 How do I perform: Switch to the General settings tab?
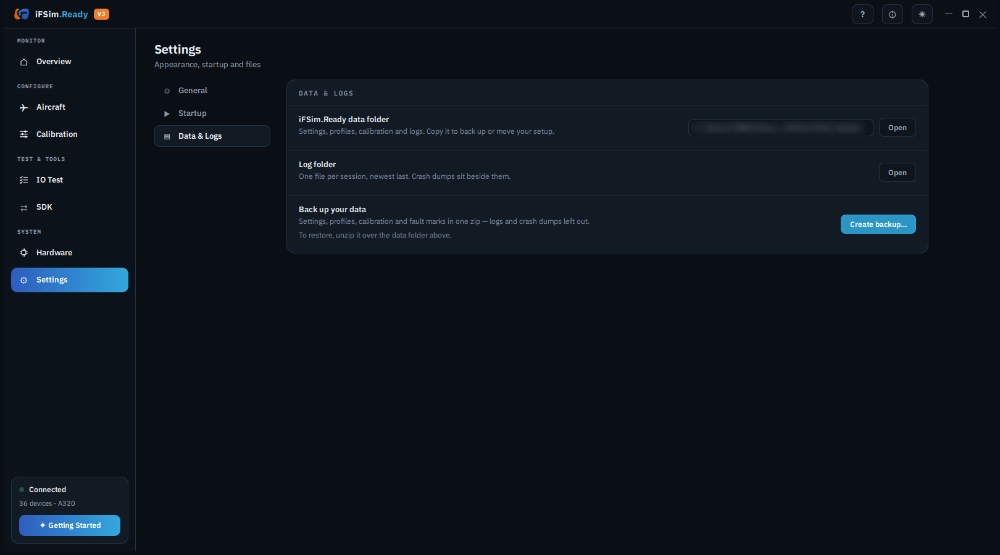tap(212, 91)
